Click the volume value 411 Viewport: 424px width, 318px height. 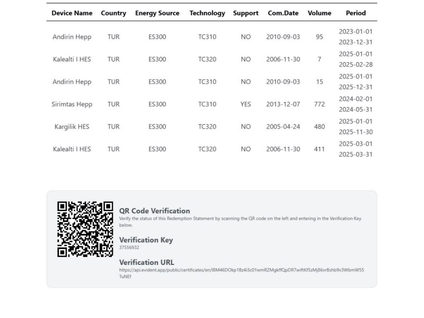click(319, 149)
